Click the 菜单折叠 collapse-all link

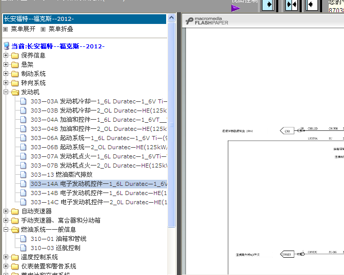tap(61, 29)
